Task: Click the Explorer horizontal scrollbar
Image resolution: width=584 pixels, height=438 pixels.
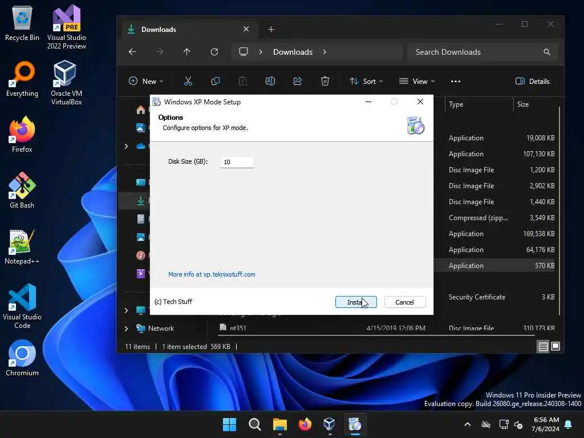Action: 376,335
